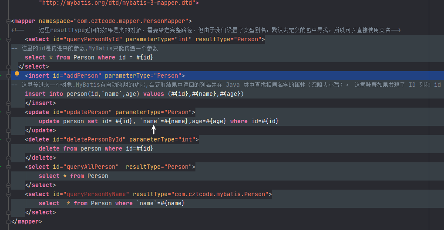Collapse the queryPersonById select block
The image size is (444, 230).
[x=9, y=39]
